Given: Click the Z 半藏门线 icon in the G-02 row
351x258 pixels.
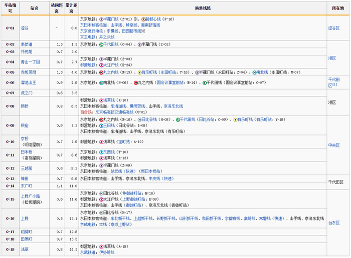Looking at the screenshot, I should (x=140, y=44).
